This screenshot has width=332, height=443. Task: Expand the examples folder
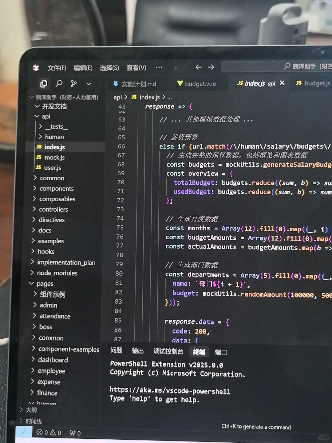[48, 241]
